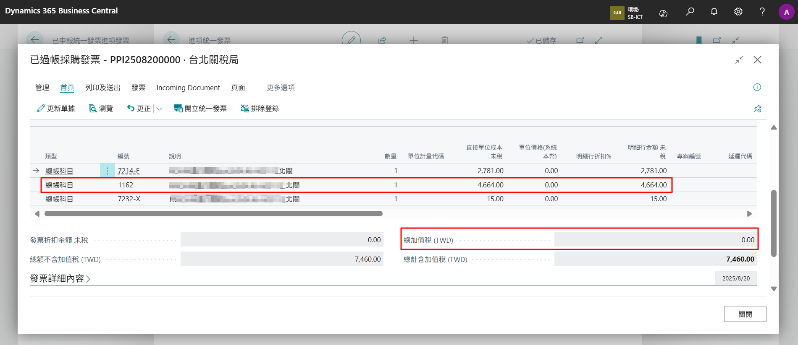Click the grid's right scroll arrow
798x345 pixels.
[749, 214]
